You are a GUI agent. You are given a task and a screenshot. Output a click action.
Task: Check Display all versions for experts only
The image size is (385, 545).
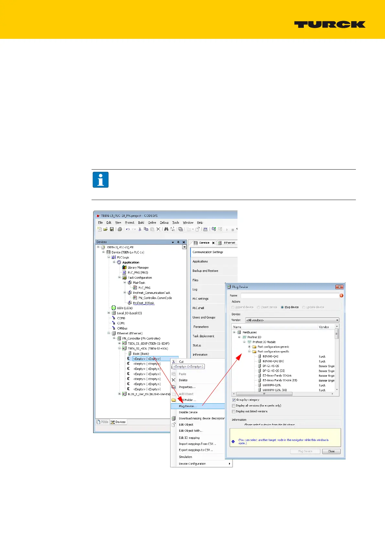pyautogui.click(x=234, y=406)
